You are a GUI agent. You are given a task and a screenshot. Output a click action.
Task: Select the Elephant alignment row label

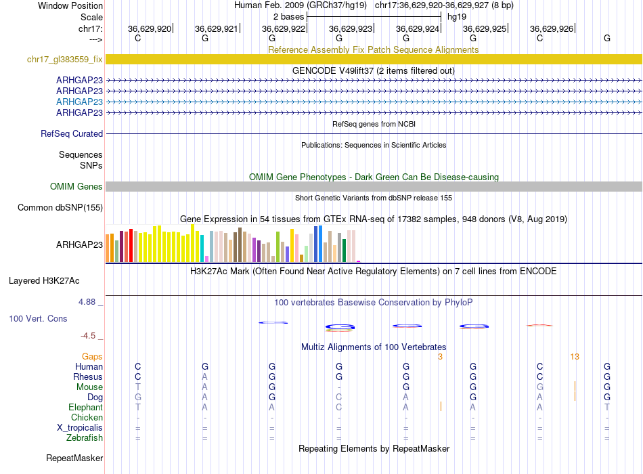coord(85,408)
